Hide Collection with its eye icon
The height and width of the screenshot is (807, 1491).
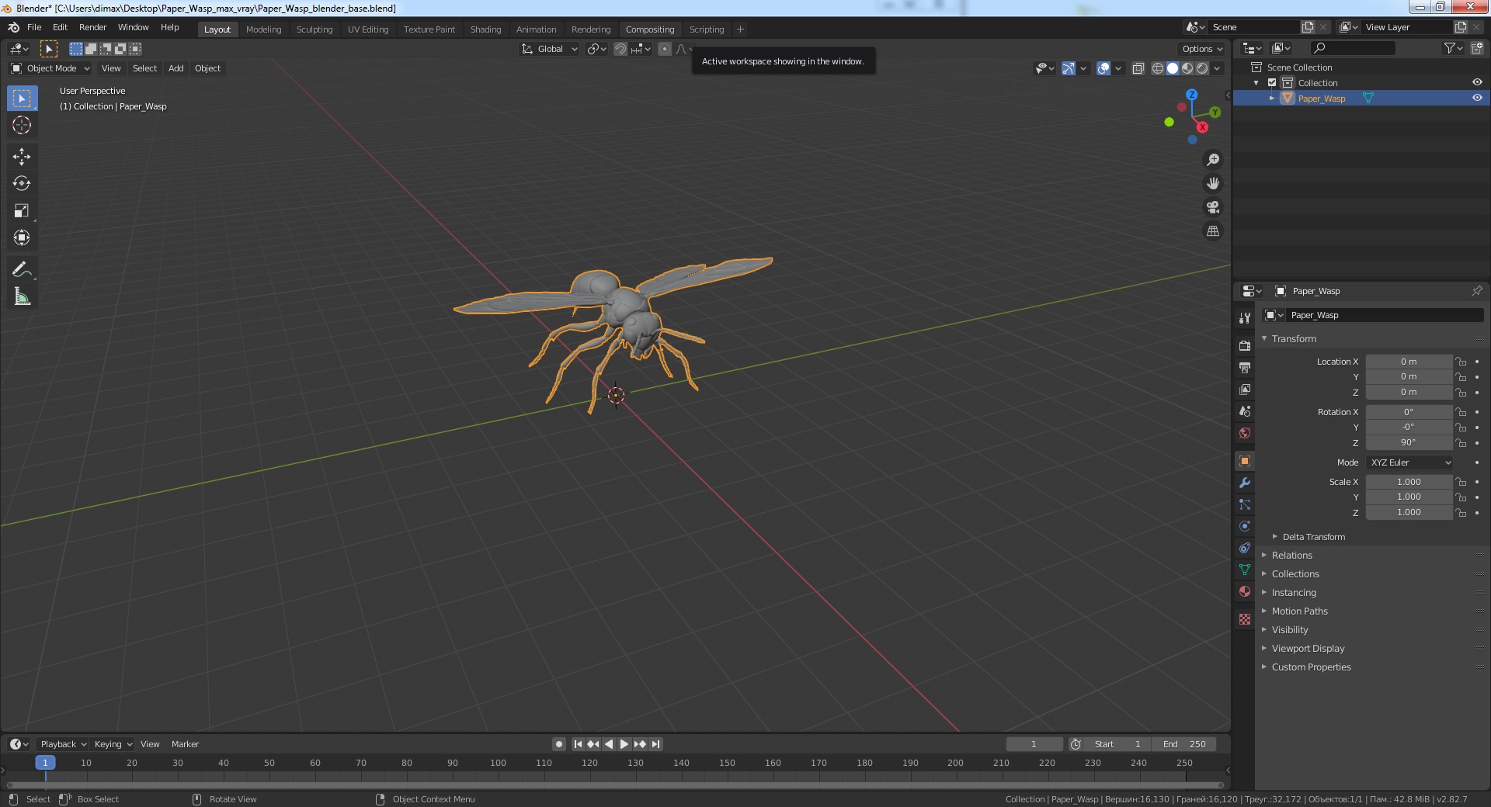1477,82
